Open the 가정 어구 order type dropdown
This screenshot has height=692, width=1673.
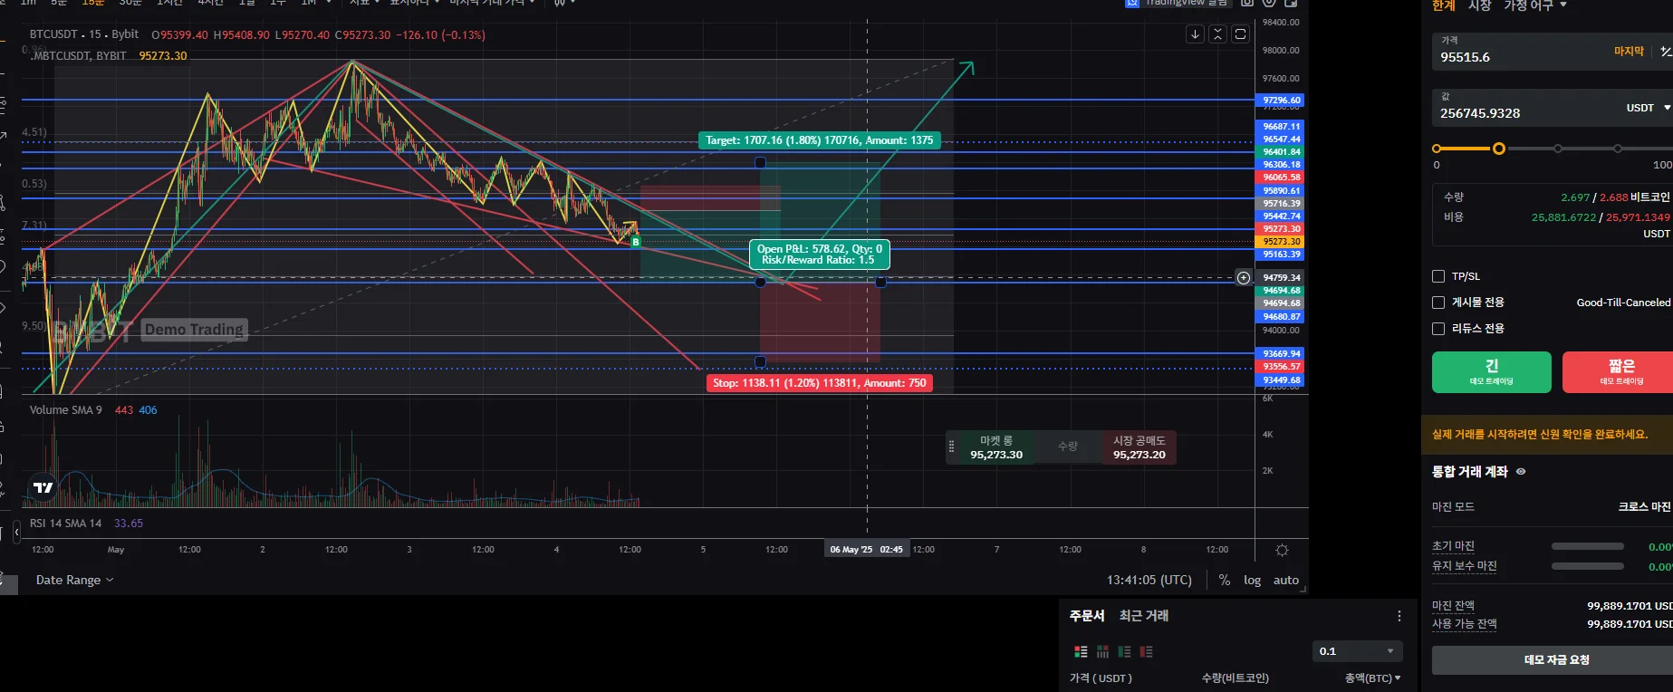[1535, 5]
